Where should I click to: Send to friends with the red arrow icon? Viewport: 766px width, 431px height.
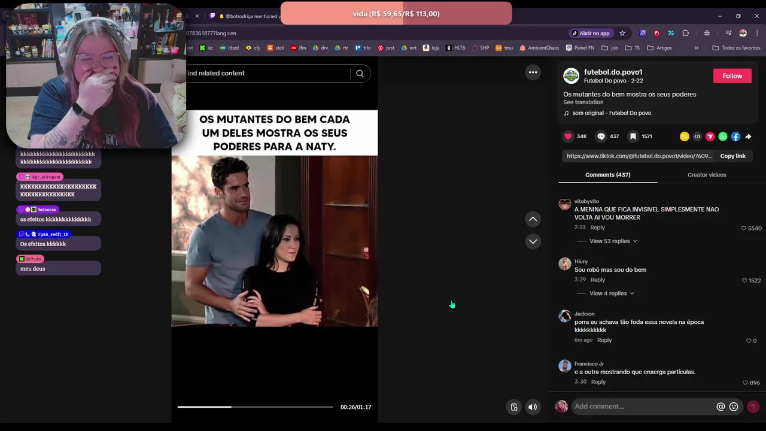tap(710, 136)
